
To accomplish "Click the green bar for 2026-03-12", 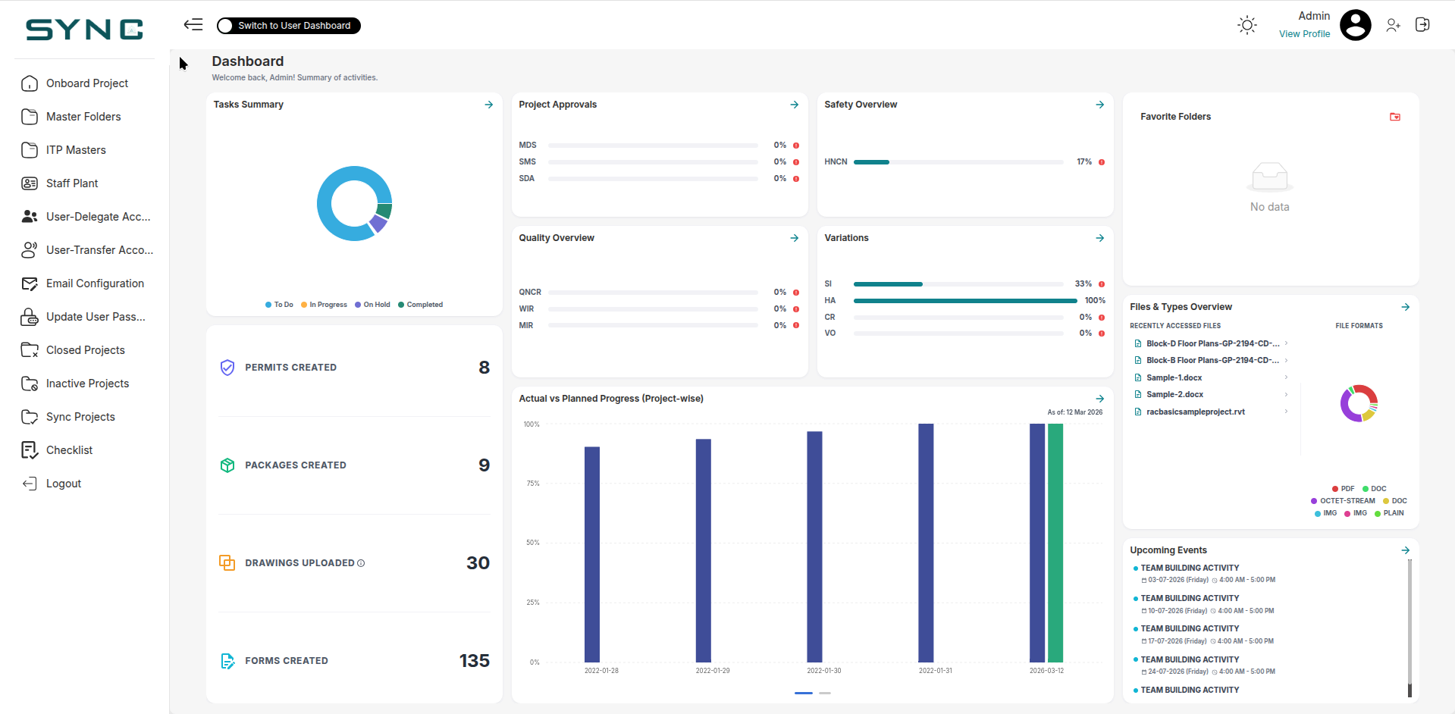I will coord(1055,543).
